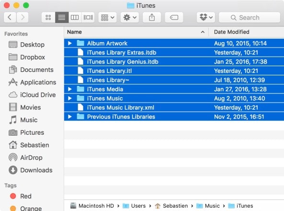Expand the iTunes Media folder

pos(70,89)
